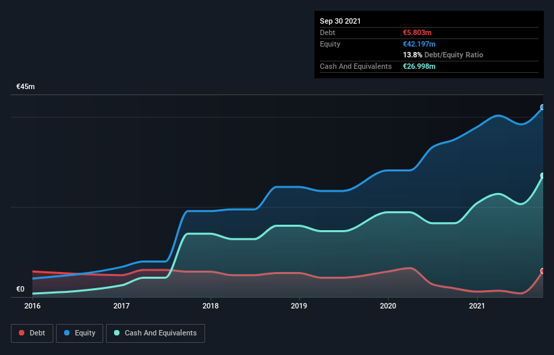Click the €45m y-axis label

26,86
